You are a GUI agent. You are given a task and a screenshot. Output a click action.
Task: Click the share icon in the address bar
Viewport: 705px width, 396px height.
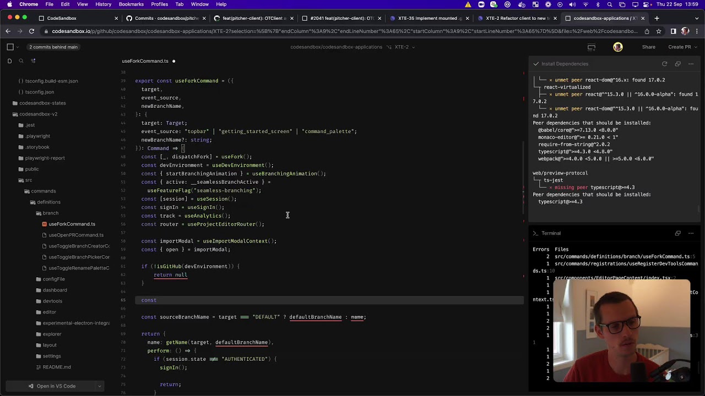click(647, 31)
